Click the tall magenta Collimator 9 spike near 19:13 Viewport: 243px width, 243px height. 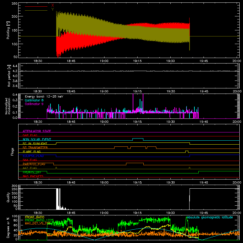(133, 102)
